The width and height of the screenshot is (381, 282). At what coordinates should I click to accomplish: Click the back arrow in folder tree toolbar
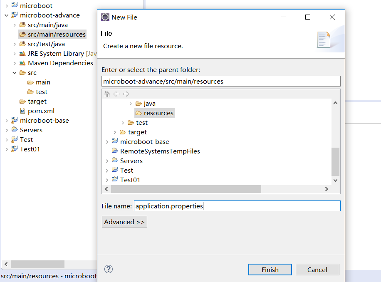[116, 94]
